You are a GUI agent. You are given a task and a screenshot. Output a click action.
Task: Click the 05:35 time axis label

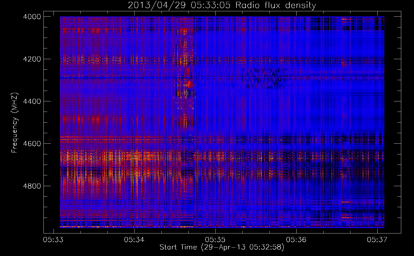click(215, 240)
